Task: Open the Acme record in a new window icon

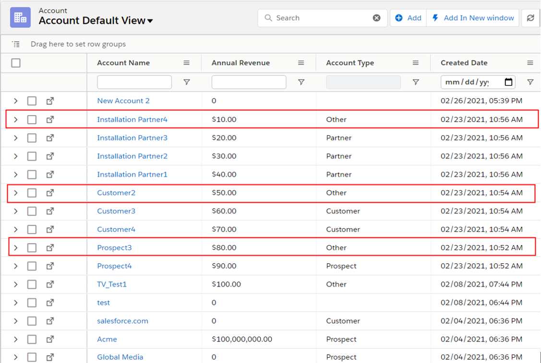Action: pyautogui.click(x=50, y=339)
